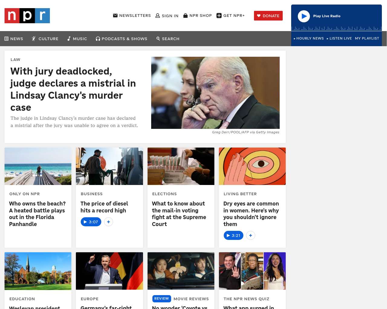The width and height of the screenshot is (387, 309).
Task: Add the dry eyes story to the playlist
Action: (251, 235)
